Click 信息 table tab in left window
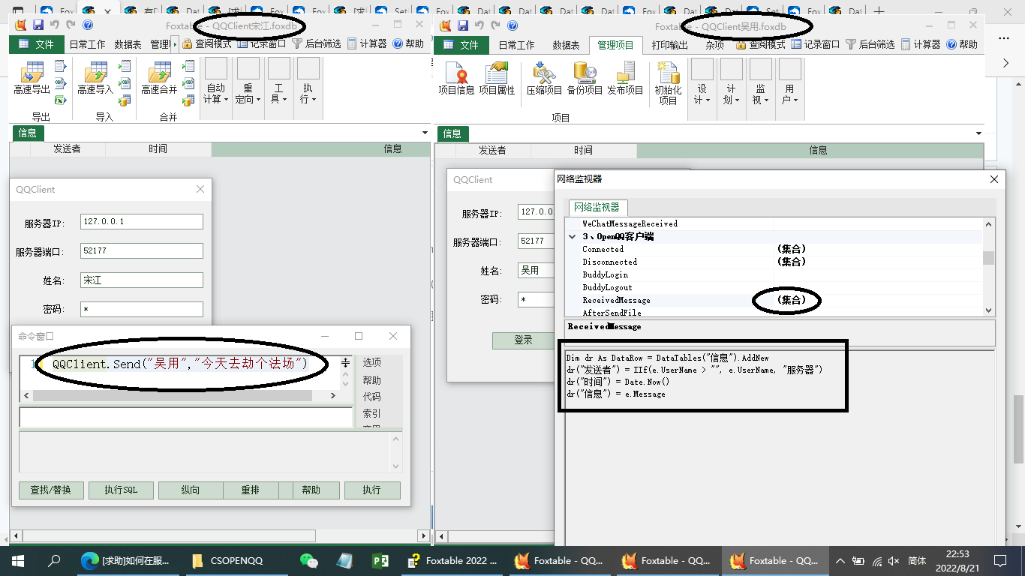This screenshot has width=1025, height=576. click(x=28, y=133)
